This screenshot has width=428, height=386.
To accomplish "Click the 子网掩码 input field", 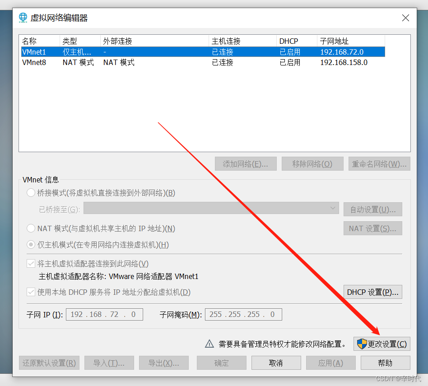I will (x=243, y=315).
